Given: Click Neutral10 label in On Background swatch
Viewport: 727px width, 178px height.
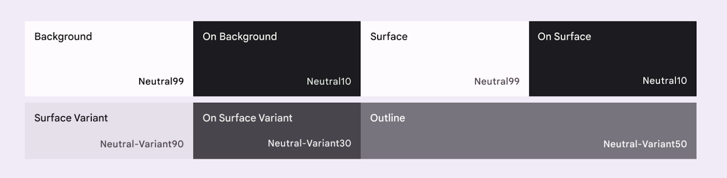Looking at the screenshot, I should 329,82.
